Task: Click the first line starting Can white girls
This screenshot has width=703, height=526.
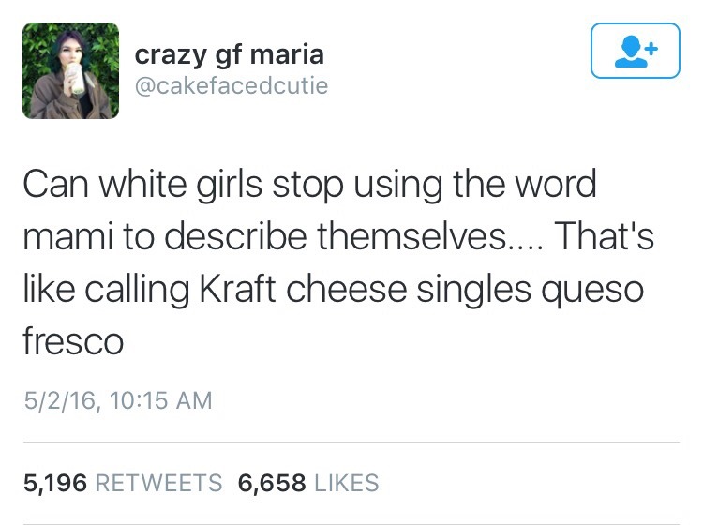Action: point(310,186)
